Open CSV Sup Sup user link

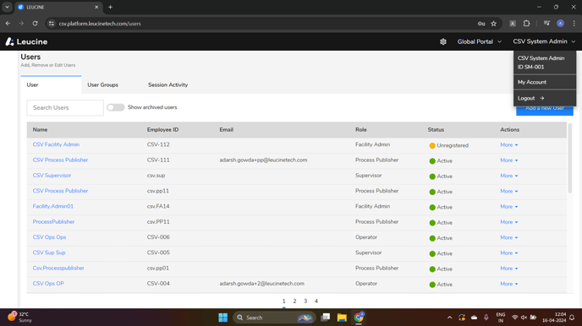pyautogui.click(x=49, y=253)
